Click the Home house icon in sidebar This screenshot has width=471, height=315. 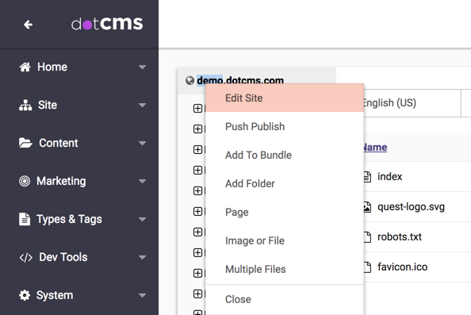(x=25, y=67)
